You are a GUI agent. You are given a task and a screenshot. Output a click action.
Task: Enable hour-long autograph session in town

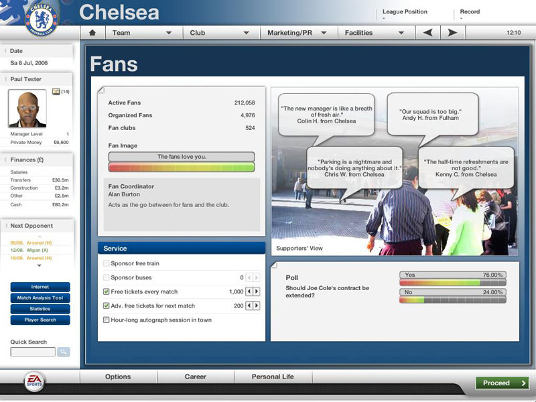105,320
